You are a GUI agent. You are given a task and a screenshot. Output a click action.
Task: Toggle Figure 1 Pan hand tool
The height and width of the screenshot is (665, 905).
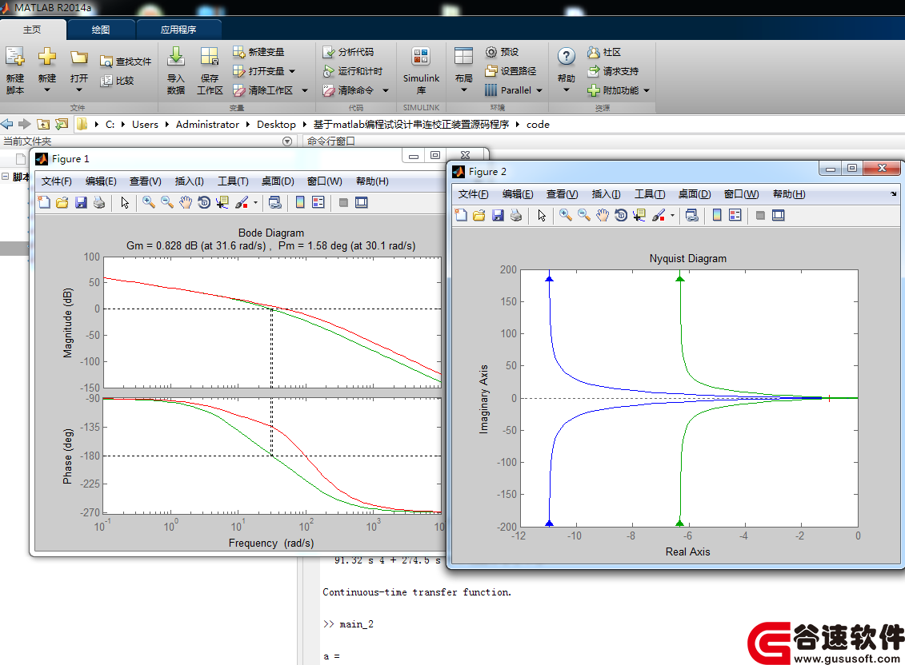pos(186,202)
